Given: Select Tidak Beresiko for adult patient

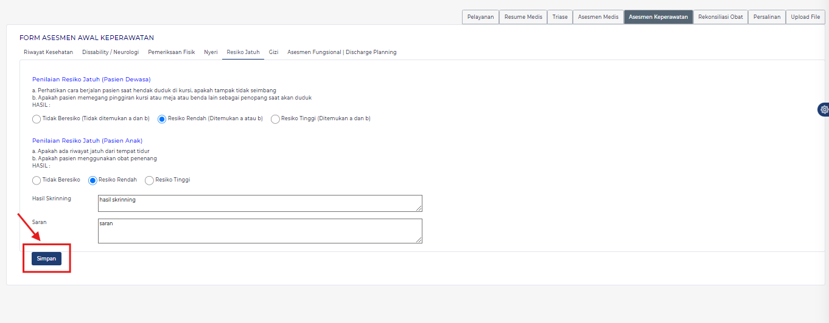Looking at the screenshot, I should [37, 119].
